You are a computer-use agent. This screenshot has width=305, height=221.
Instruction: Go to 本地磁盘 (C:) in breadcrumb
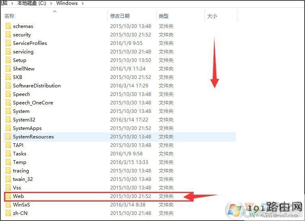point(32,3)
